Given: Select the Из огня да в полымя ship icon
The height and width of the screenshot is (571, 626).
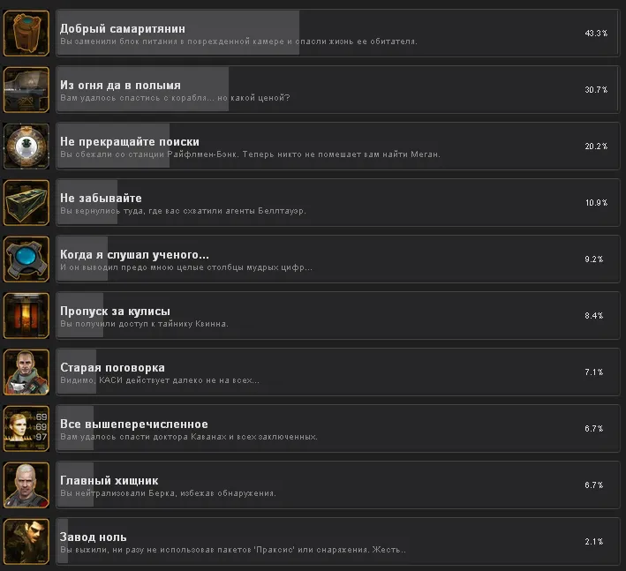Looking at the screenshot, I should (26, 90).
